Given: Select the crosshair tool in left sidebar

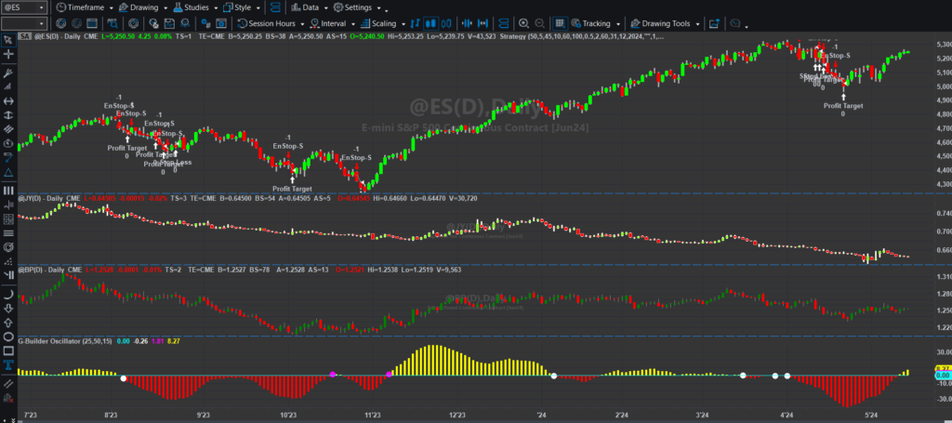Looking at the screenshot, I should click(x=8, y=55).
